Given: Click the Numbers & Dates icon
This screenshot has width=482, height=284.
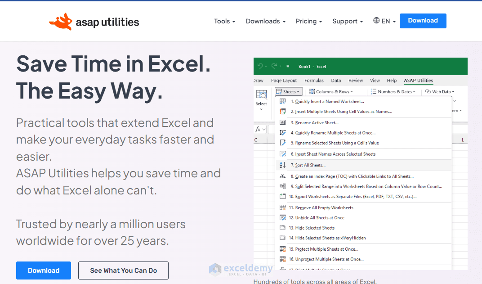Looking at the screenshot, I should tap(374, 92).
